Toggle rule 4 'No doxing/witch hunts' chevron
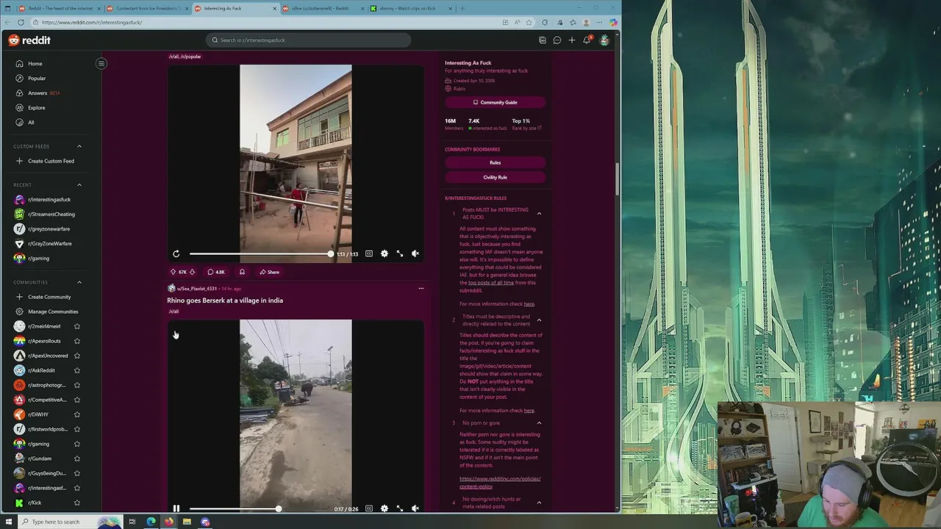 coord(539,503)
